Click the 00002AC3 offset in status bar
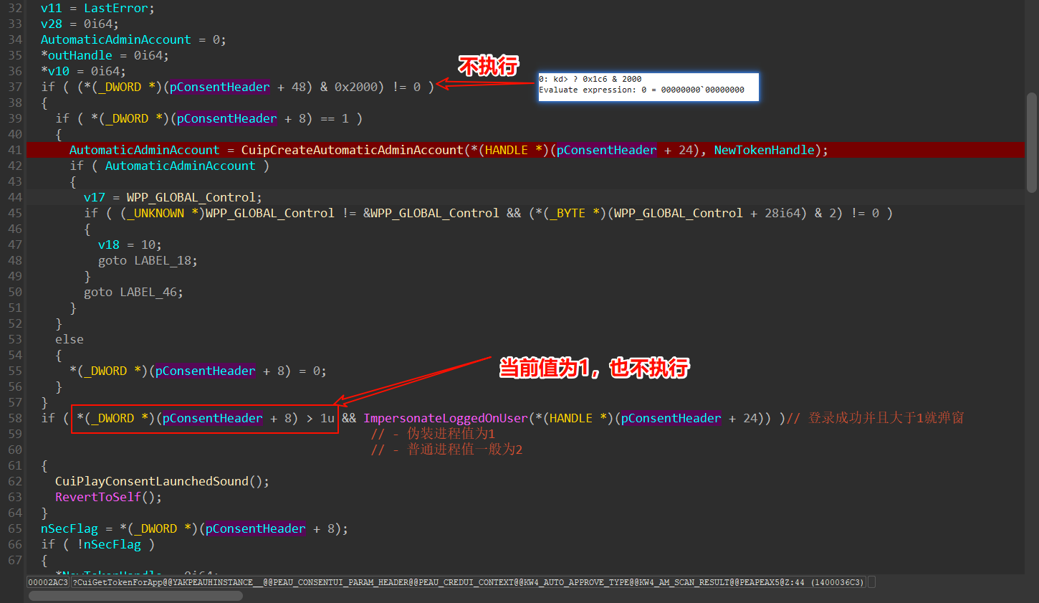Viewport: 1039px width, 603px height. 48,582
